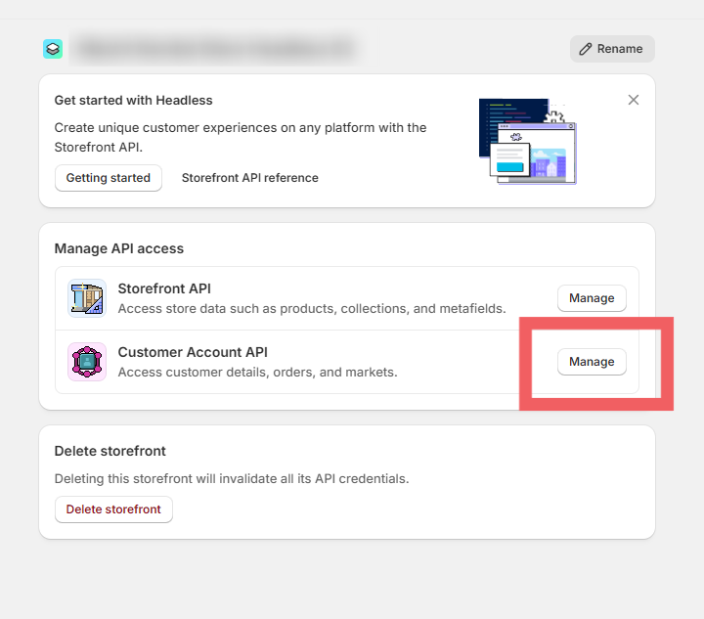Click the Storefront API blueprint icon
Screen dimensions: 704x619
(87, 298)
